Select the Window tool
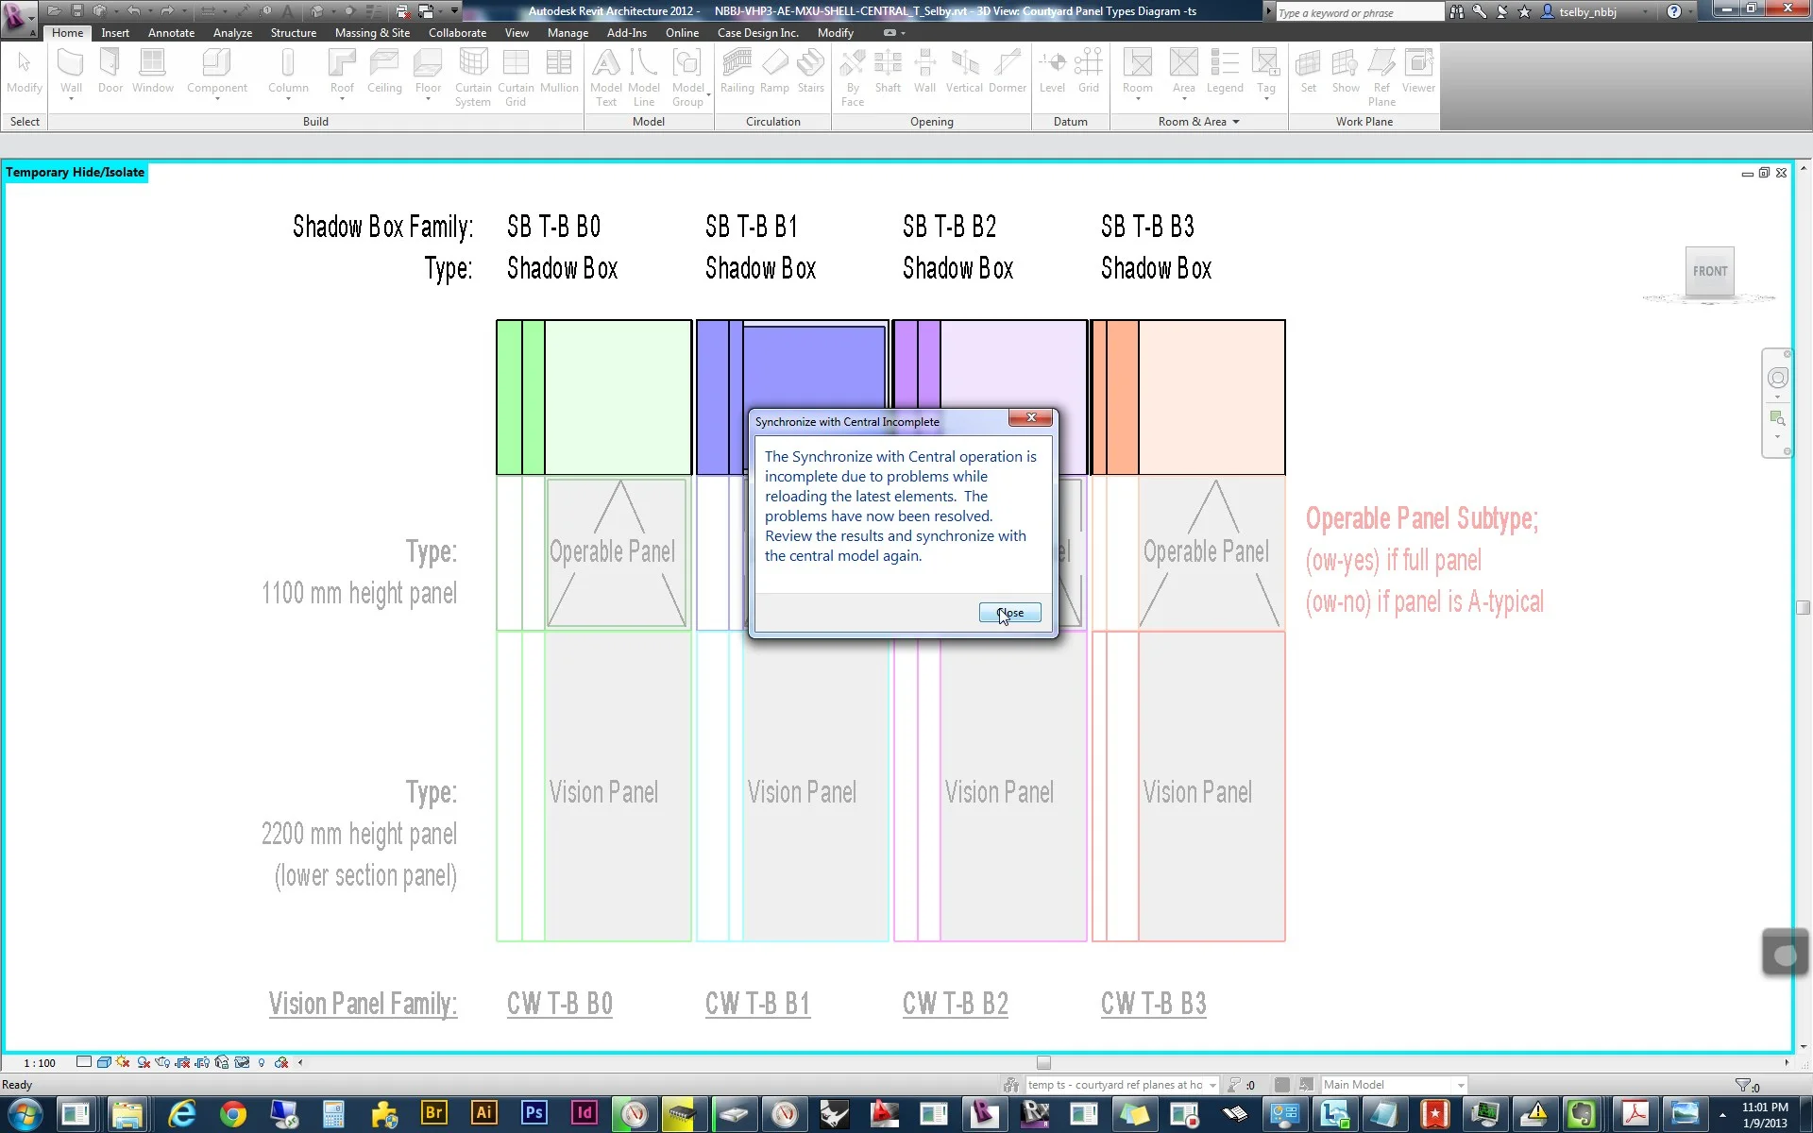 tap(153, 72)
